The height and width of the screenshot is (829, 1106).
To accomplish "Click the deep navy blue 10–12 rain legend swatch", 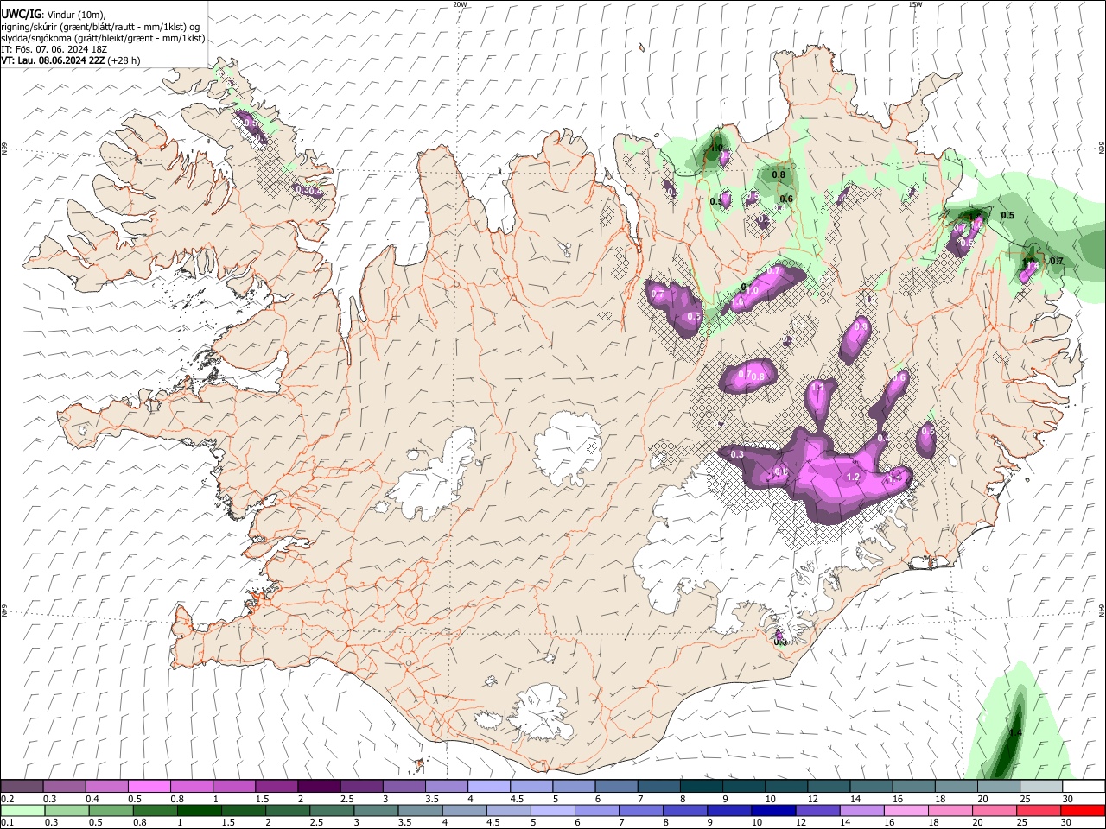I will pos(773,810).
